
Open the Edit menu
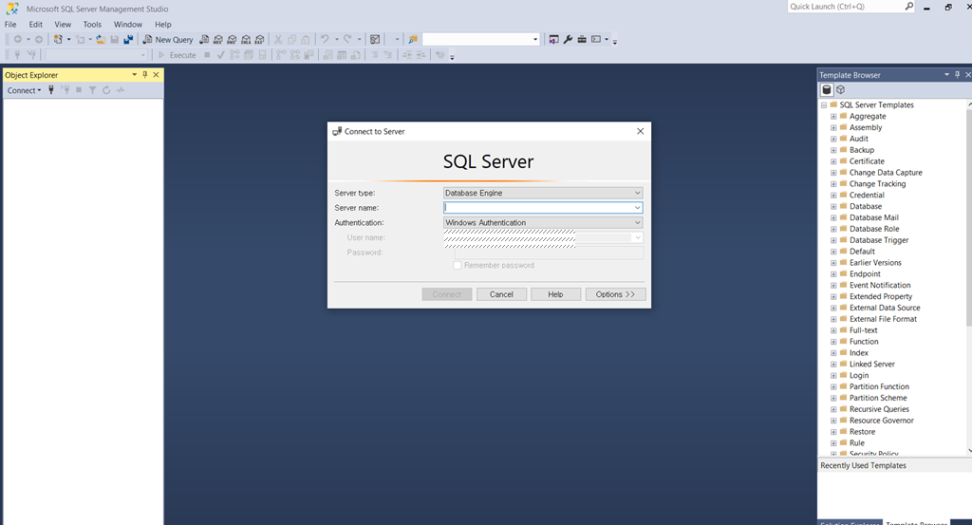click(x=36, y=24)
